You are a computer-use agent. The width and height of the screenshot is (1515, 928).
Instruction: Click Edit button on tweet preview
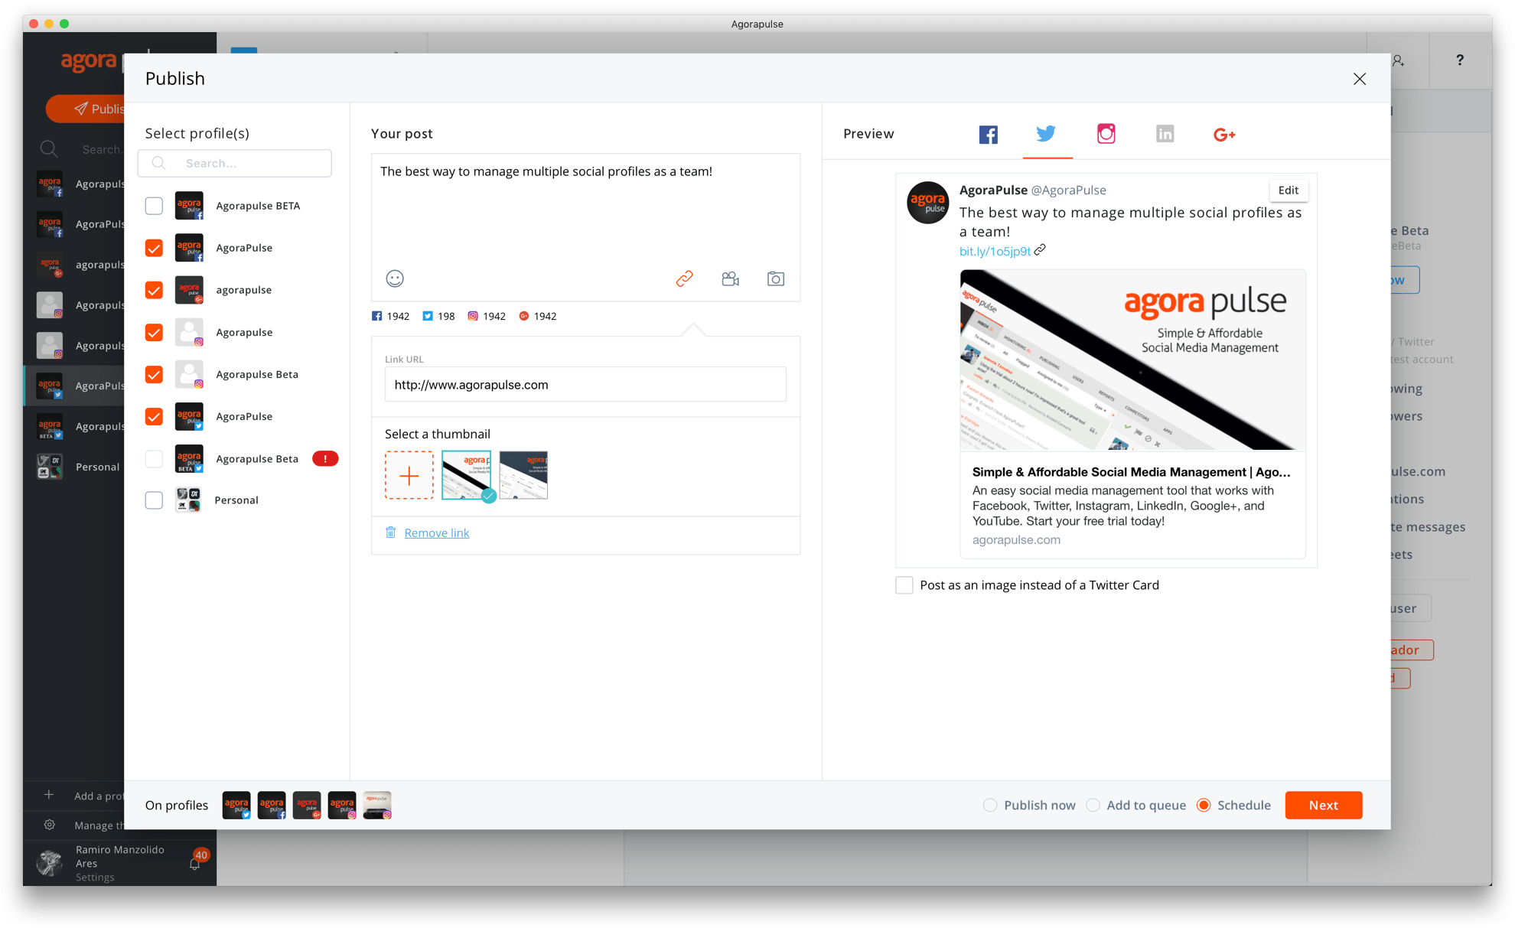(x=1289, y=190)
